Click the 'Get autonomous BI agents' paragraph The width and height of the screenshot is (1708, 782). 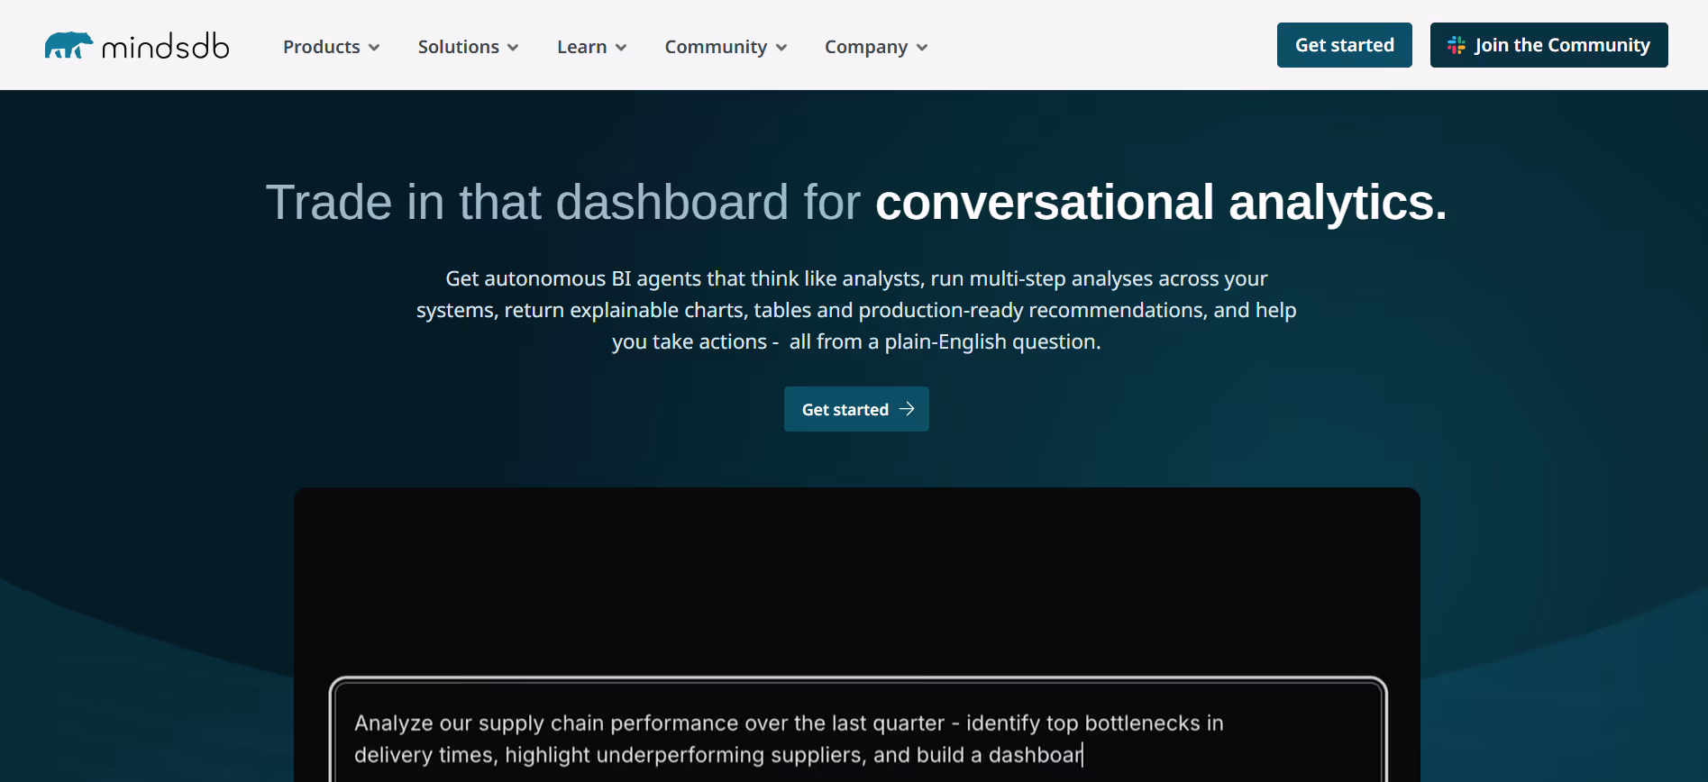(856, 310)
